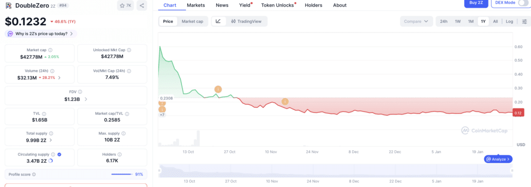Set chart range to 24h
This screenshot has width=531, height=187.
[x=444, y=21]
